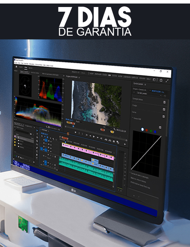Toggle the blue V1 source patch button
The width and height of the screenshot is (190, 247).
point(42,148)
